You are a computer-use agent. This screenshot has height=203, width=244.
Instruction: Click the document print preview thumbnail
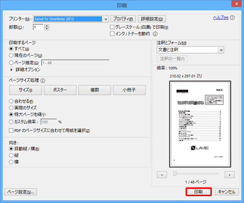tap(200, 124)
